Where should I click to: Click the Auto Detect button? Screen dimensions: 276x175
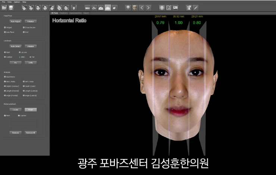point(16,47)
